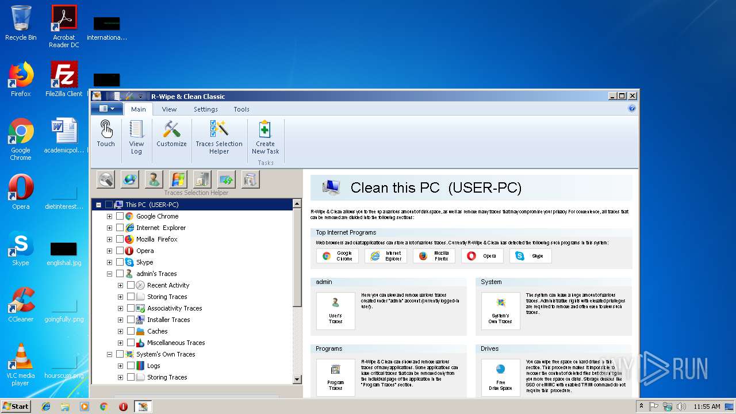Click the green arrows helper icon

click(227, 179)
